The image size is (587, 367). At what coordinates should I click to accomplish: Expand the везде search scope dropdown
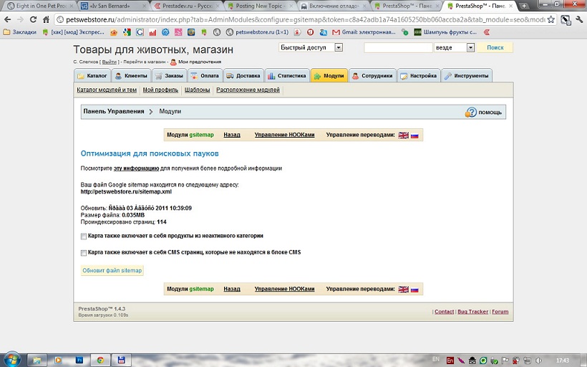470,47
